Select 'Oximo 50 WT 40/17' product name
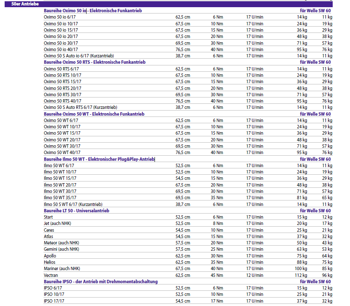 pos(62,152)
